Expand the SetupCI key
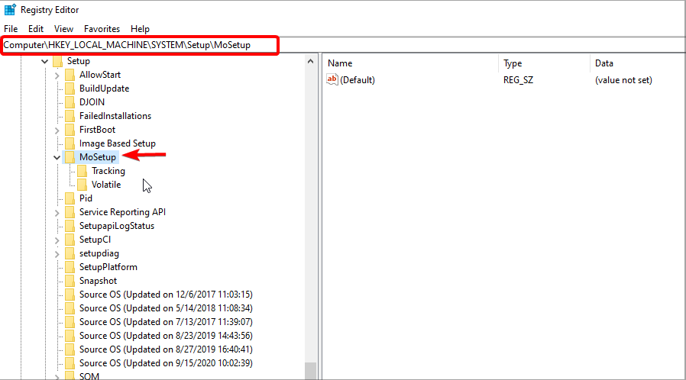The width and height of the screenshot is (686, 380). [57, 240]
